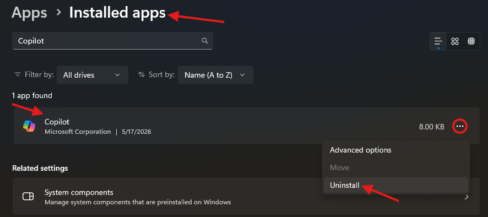The image size is (488, 217).
Task: Select the Copilot app name
Action: [x=57, y=122]
